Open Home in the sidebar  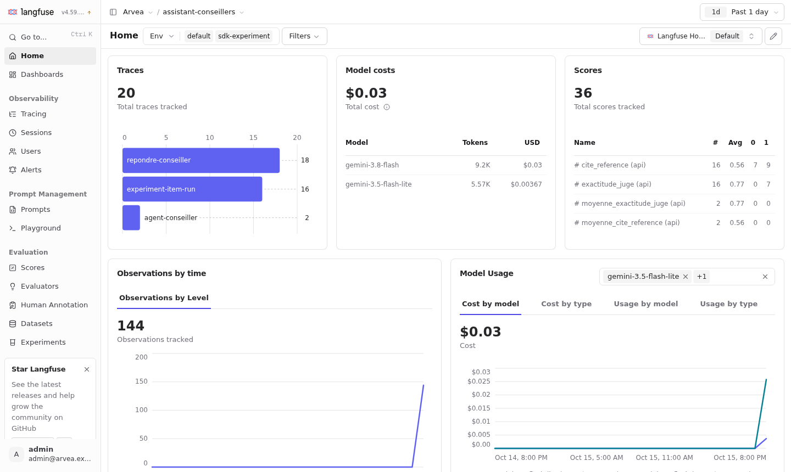50,56
